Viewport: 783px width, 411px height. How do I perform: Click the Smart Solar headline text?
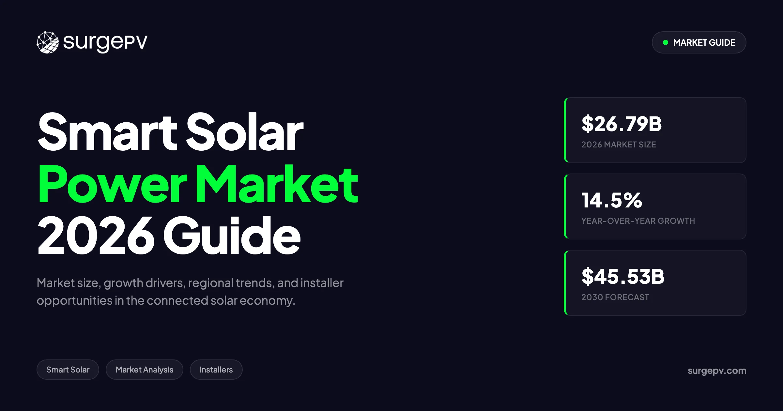[x=170, y=131]
